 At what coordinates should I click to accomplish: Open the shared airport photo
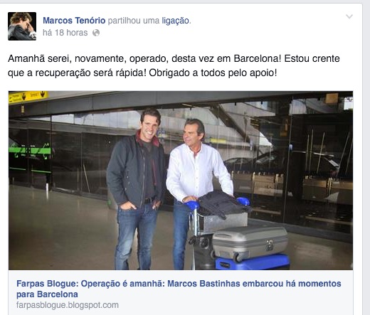click(181, 181)
